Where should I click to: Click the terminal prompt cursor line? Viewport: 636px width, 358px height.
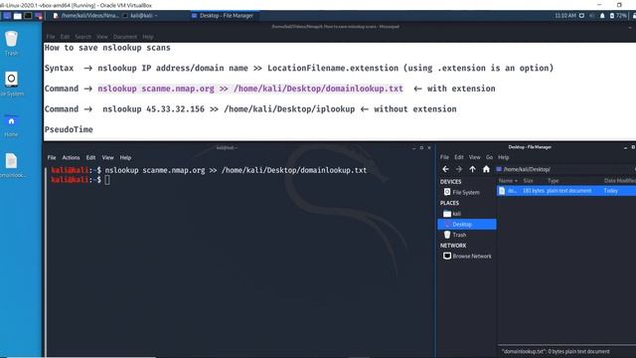click(80, 180)
